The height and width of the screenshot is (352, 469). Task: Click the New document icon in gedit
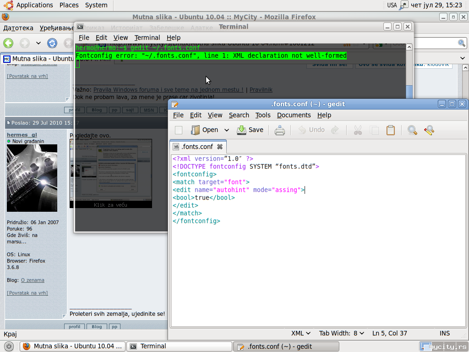[179, 130]
